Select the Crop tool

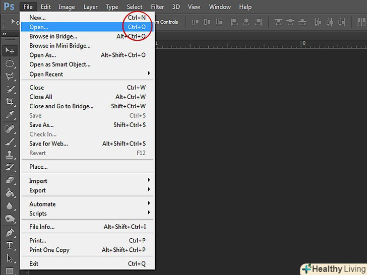click(10, 102)
